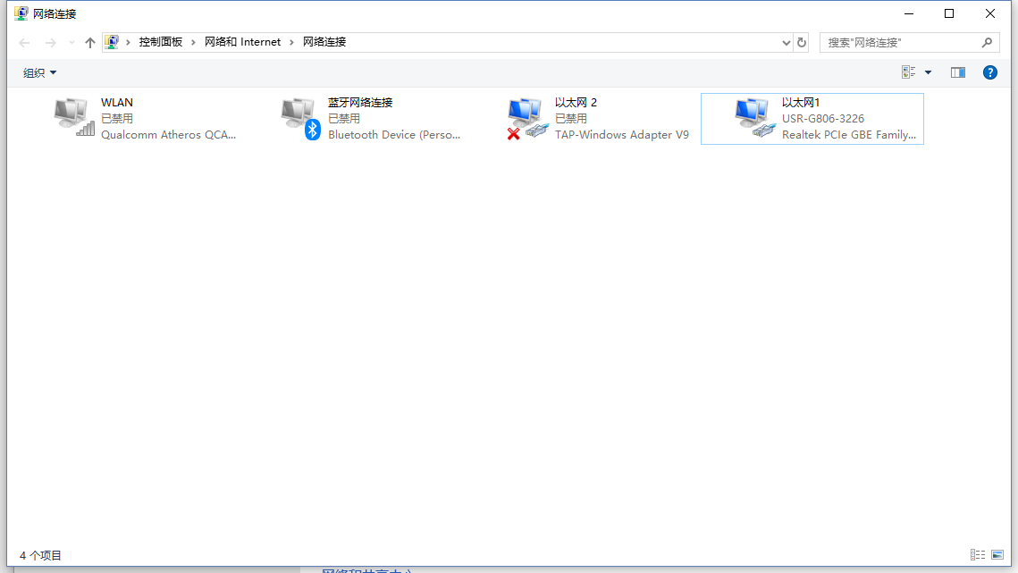
Task: Navigate to 控制面板 in the breadcrumb
Action: 161,42
